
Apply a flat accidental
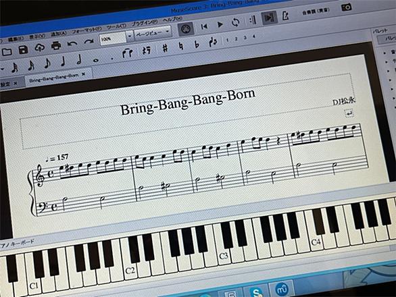197,45
